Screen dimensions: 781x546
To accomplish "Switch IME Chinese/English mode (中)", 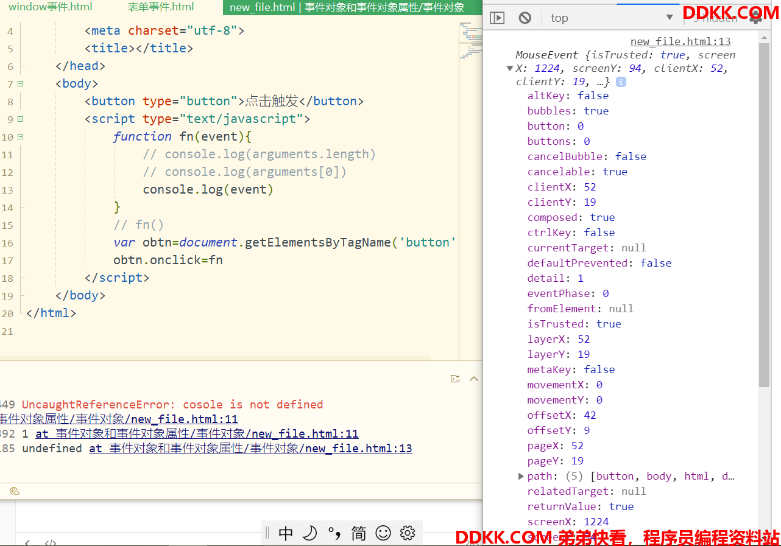I will (286, 533).
